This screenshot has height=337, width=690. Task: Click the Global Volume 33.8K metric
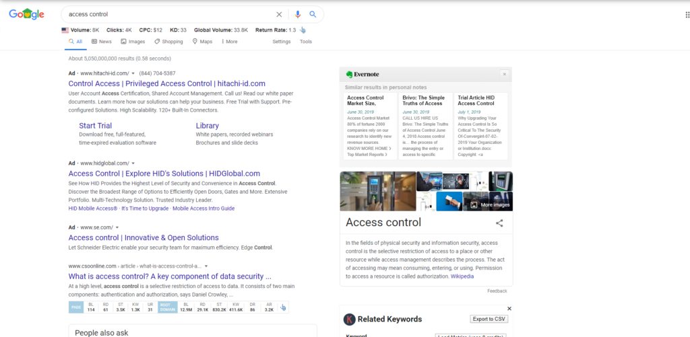click(x=221, y=30)
